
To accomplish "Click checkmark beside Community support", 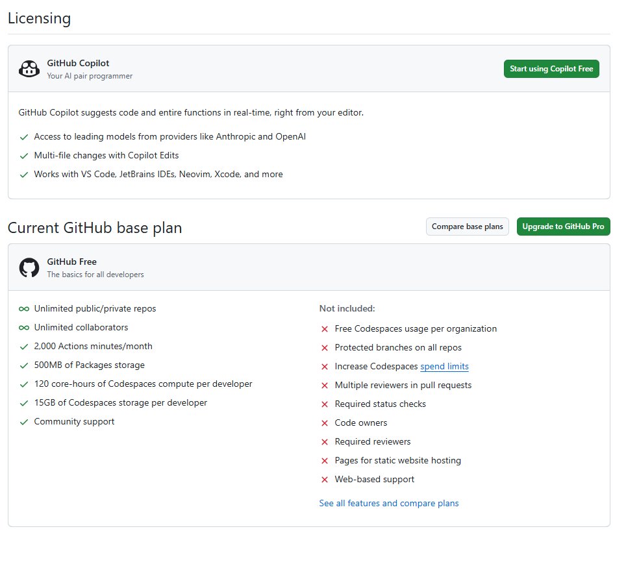I will tap(24, 421).
